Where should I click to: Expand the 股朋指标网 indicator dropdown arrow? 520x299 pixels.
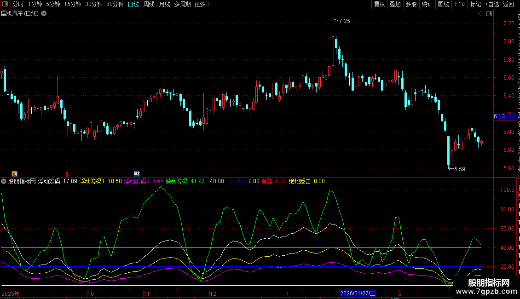point(4,181)
